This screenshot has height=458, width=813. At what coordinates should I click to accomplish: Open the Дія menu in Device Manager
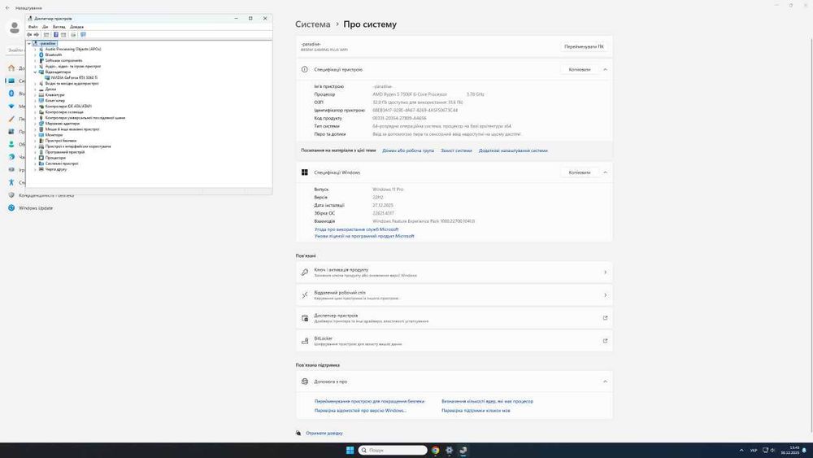point(45,27)
